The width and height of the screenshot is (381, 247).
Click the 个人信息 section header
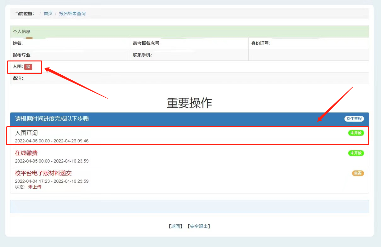pos(21,32)
